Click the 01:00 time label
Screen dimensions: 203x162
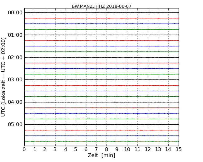pyautogui.click(x=15, y=35)
